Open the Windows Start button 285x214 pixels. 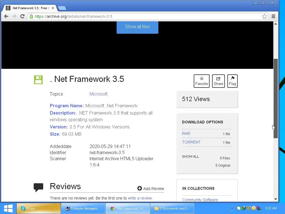pyautogui.click(x=8, y=208)
